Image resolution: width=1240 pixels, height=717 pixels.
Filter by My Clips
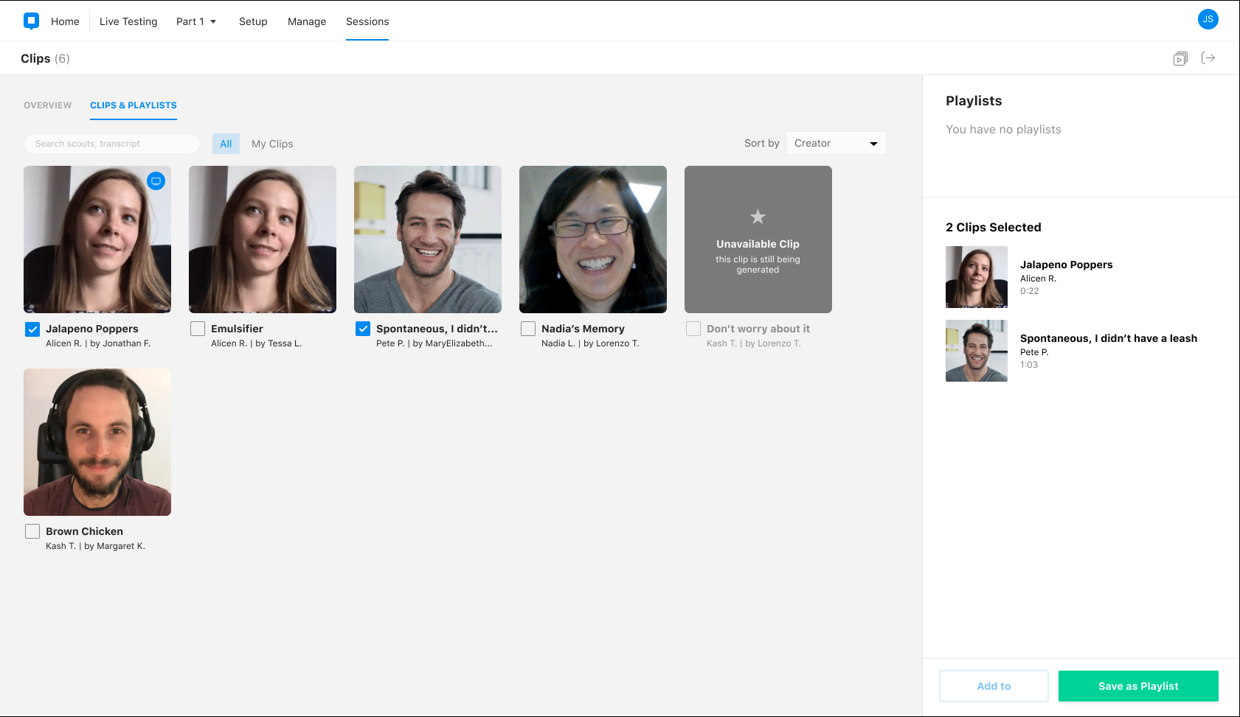[x=272, y=144]
